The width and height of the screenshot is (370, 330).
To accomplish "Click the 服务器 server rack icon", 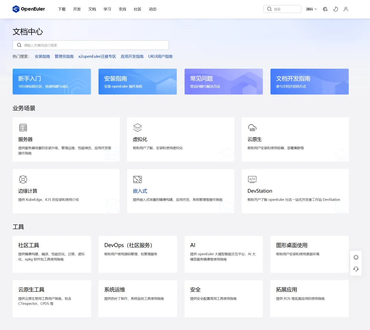I will point(23,128).
